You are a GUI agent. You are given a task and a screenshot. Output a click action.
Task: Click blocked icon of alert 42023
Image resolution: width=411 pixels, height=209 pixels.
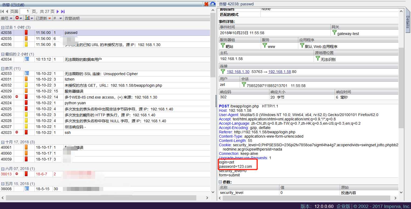(17, 132)
